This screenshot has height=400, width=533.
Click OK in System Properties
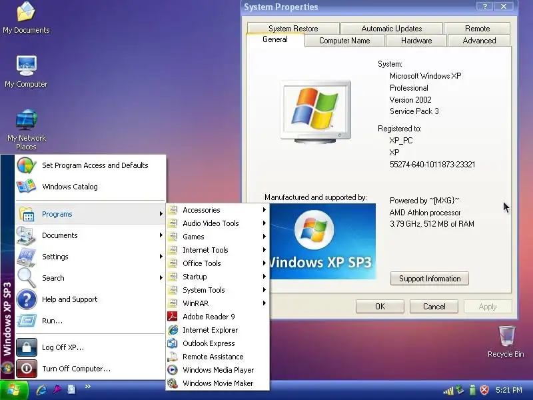[380, 307]
